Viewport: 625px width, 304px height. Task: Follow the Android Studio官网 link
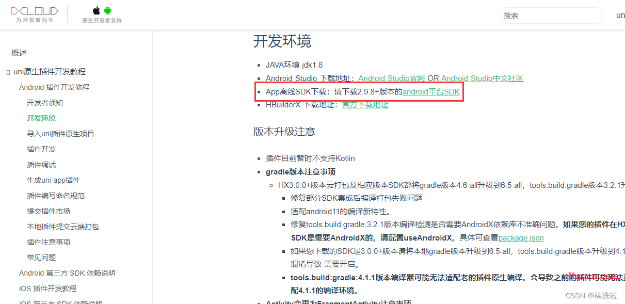pos(392,78)
